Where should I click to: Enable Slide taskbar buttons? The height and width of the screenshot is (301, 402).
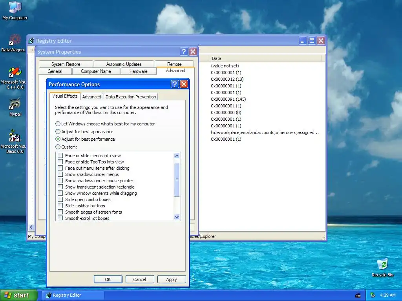tap(60, 205)
